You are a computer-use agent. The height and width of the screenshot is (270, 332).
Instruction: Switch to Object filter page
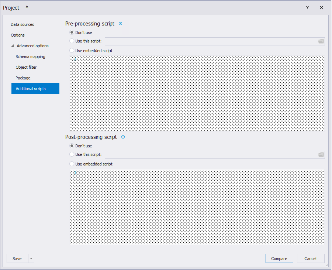point(26,67)
